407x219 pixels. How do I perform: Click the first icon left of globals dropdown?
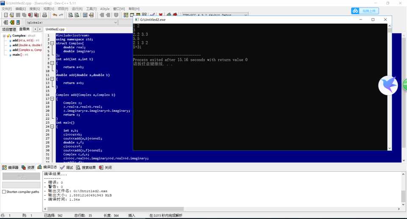tap(6, 22)
